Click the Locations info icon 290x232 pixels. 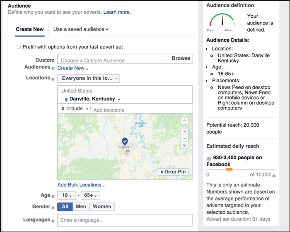pos(53,79)
